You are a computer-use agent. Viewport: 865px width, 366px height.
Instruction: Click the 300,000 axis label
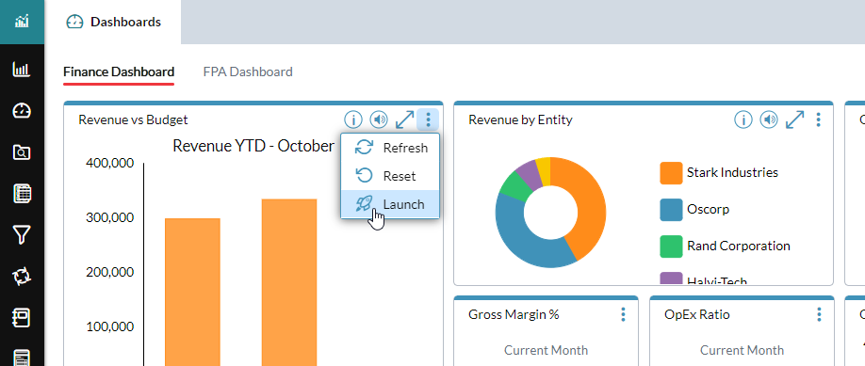110,217
